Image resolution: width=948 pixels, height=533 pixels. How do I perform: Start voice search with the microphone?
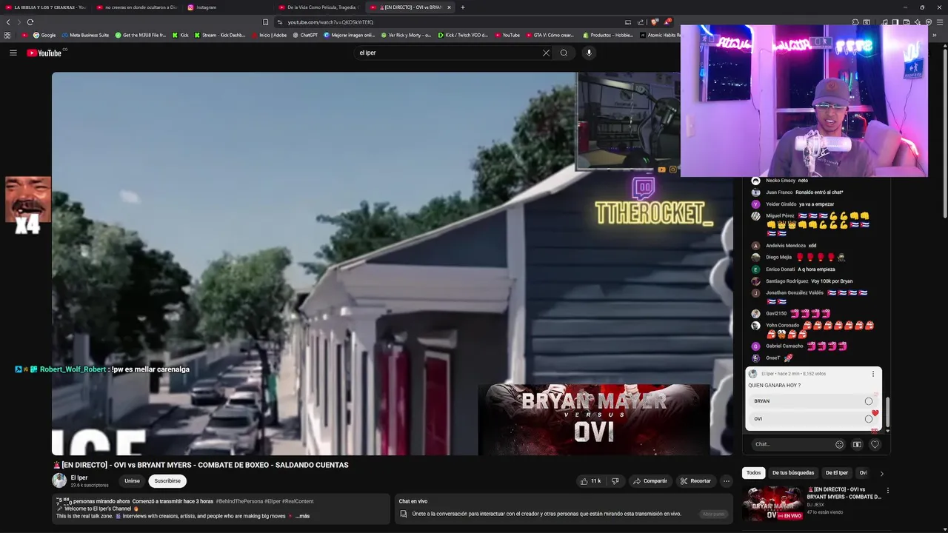589,53
